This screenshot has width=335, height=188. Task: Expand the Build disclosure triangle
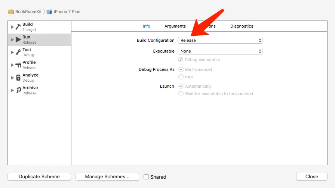(12, 27)
